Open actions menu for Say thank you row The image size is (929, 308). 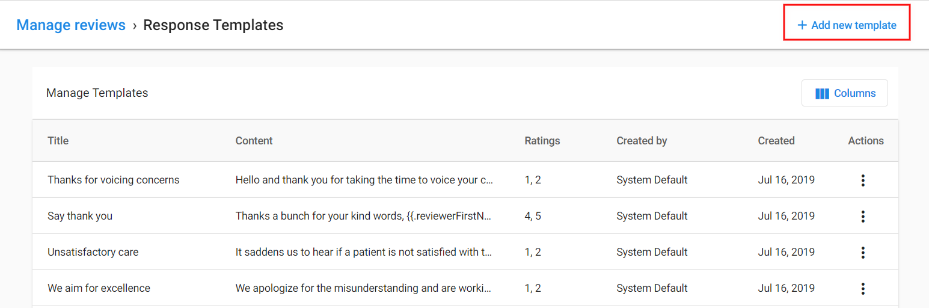(x=863, y=216)
